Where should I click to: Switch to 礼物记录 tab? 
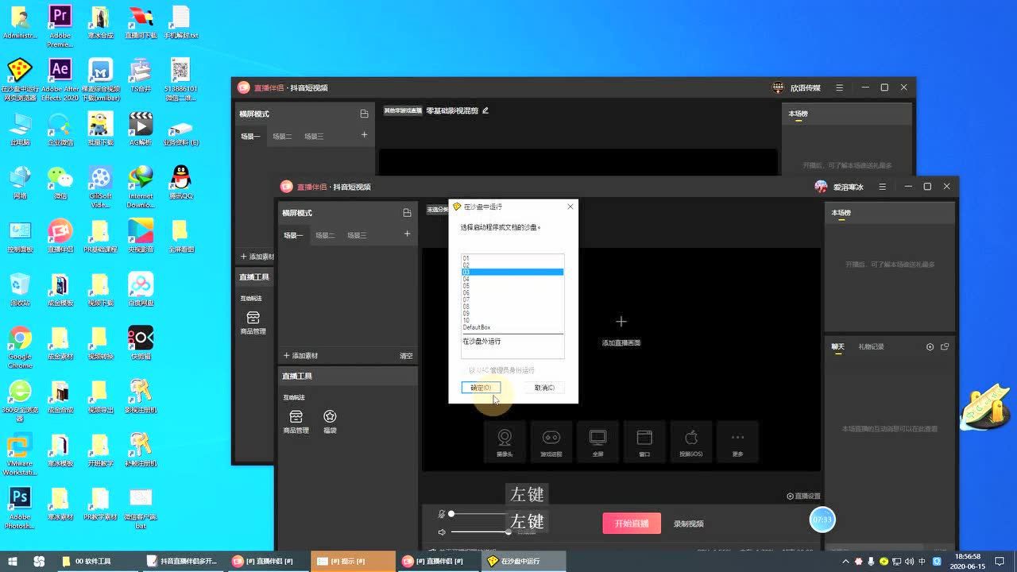[x=871, y=347]
